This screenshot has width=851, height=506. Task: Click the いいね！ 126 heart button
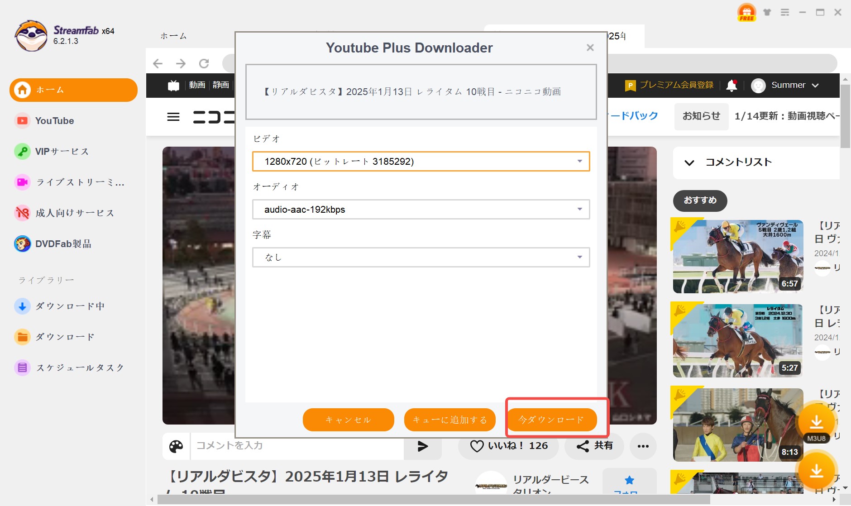point(509,446)
